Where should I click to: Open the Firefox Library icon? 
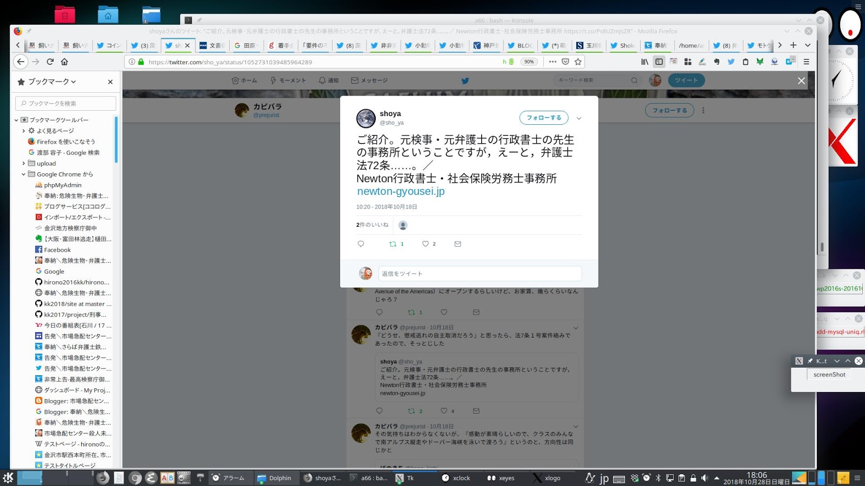click(x=644, y=62)
